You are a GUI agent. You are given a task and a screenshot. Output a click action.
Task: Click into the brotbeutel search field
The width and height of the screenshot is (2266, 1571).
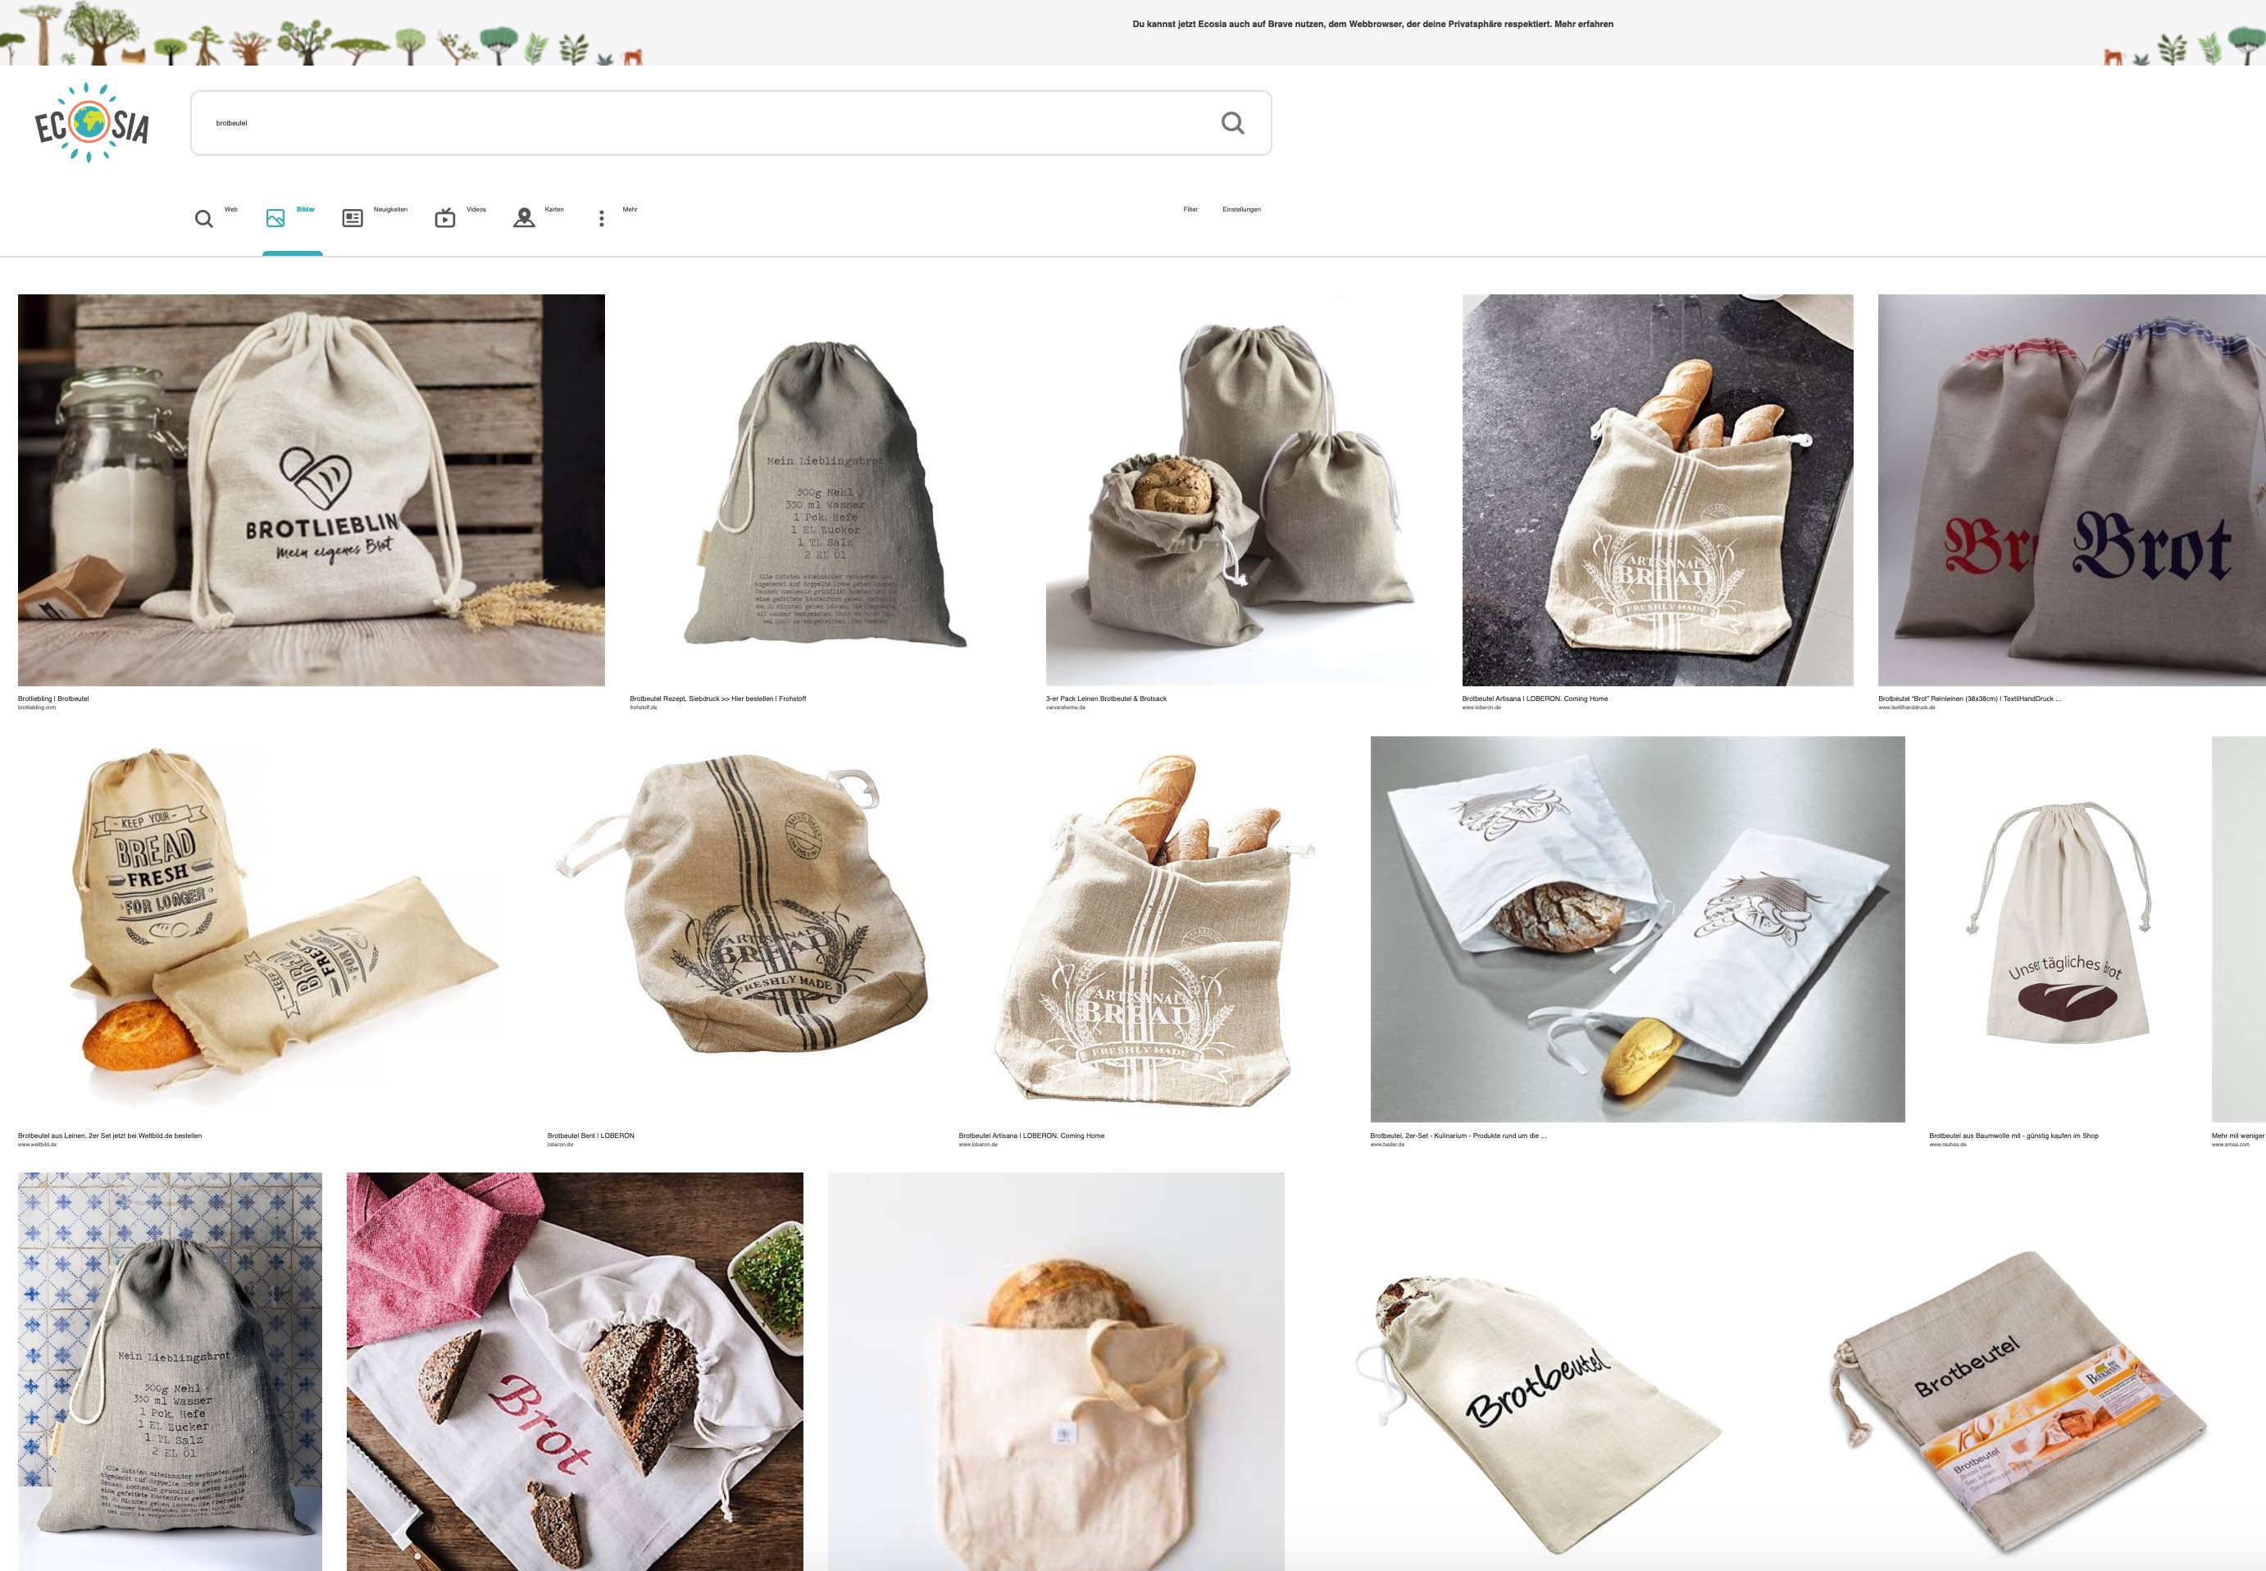[x=689, y=123]
